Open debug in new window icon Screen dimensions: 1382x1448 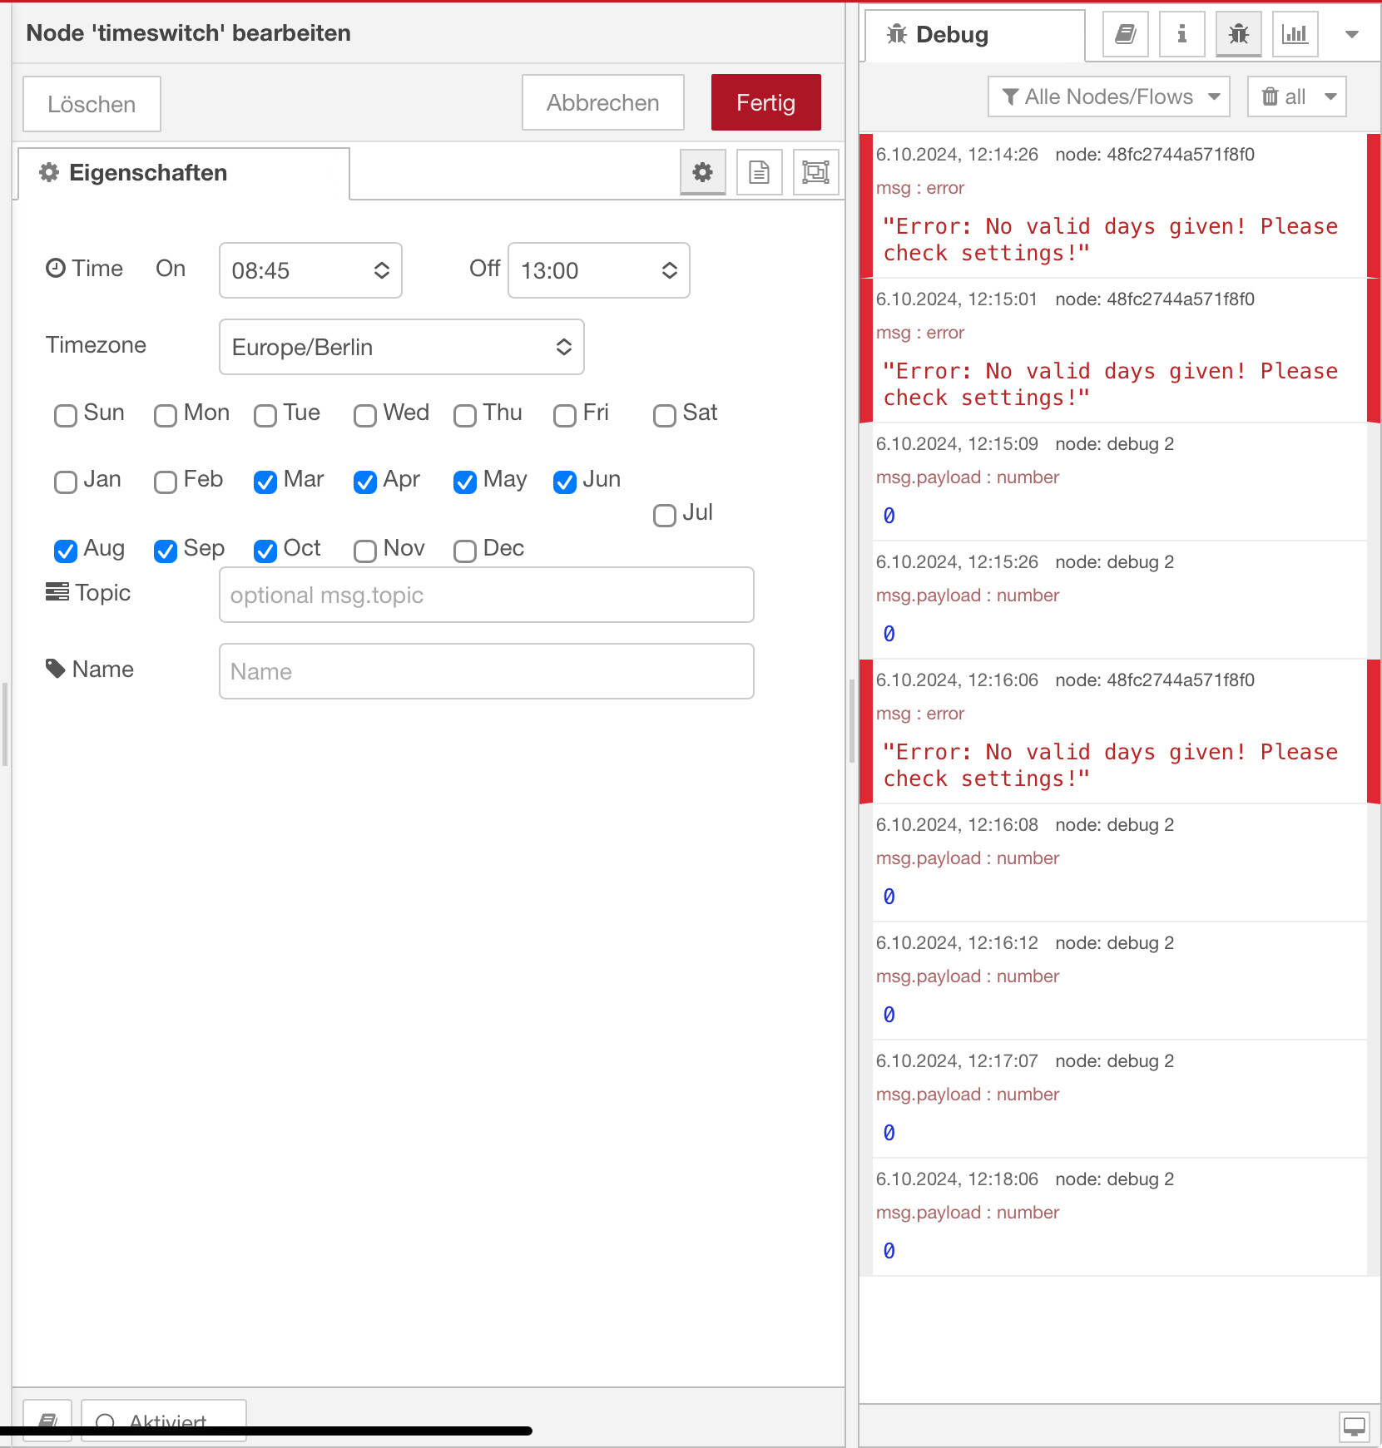[1354, 1426]
